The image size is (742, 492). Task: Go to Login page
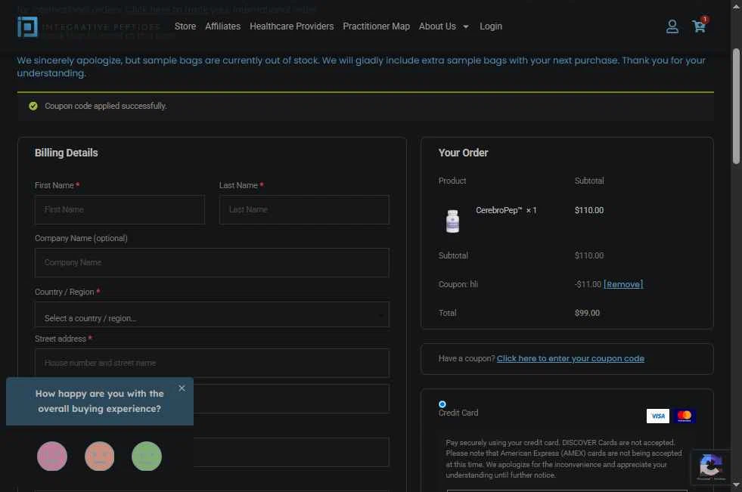coord(491,26)
